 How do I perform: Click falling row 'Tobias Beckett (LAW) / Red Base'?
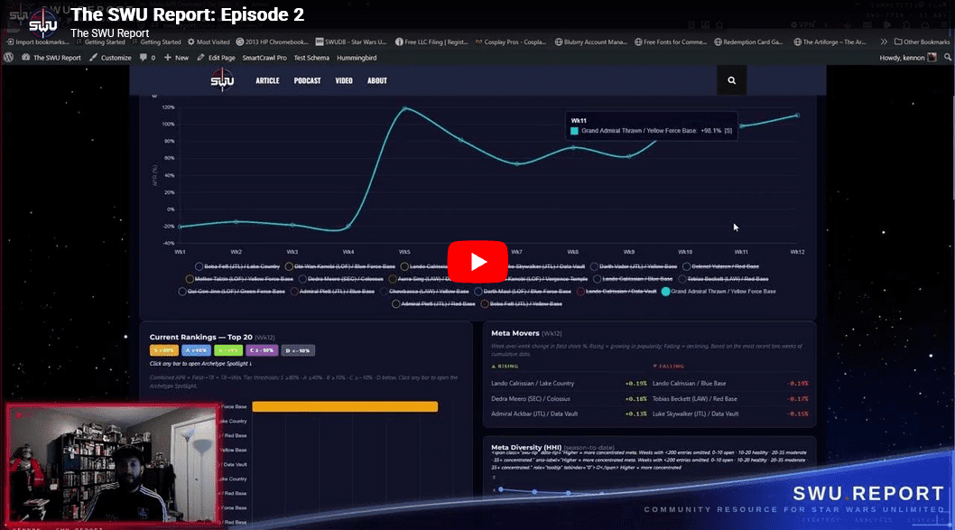[730, 398]
